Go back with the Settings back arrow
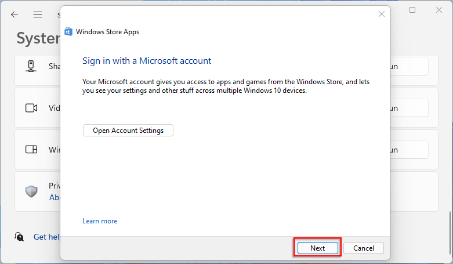The width and height of the screenshot is (453, 264). pos(15,14)
